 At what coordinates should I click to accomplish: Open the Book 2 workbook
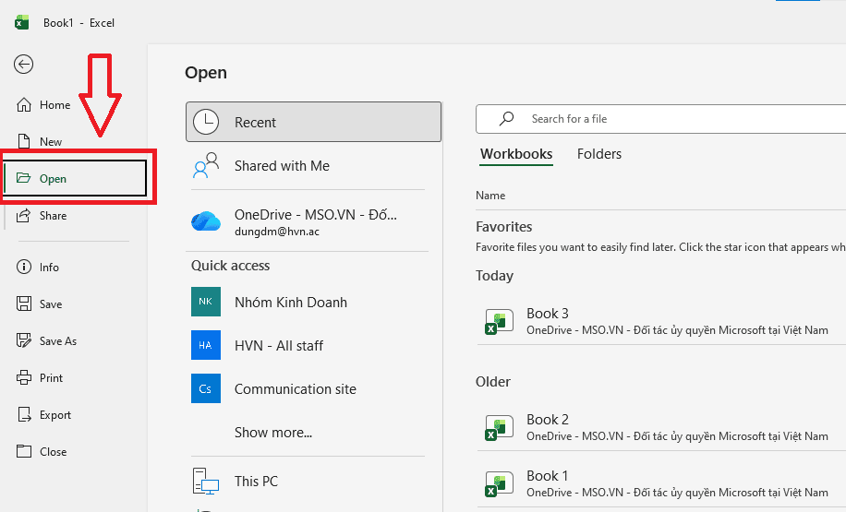pyautogui.click(x=661, y=427)
